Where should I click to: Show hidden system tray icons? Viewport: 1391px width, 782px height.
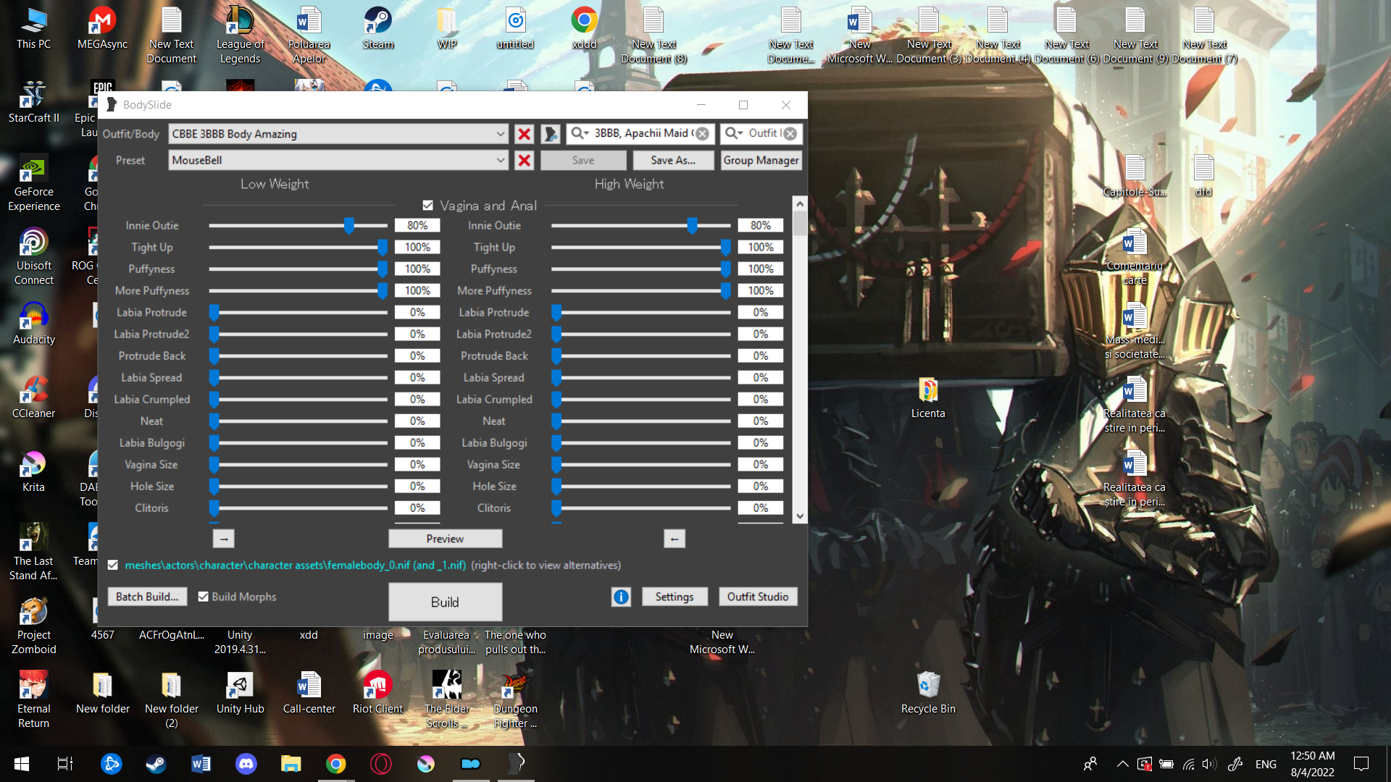1122,764
